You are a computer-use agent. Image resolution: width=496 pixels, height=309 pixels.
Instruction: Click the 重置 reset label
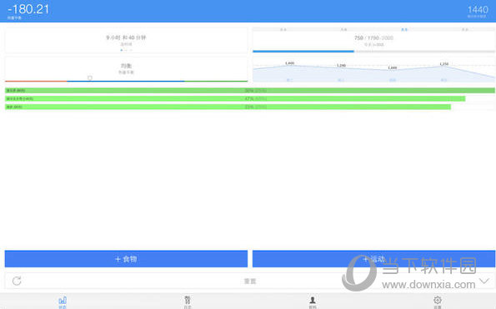point(250,281)
